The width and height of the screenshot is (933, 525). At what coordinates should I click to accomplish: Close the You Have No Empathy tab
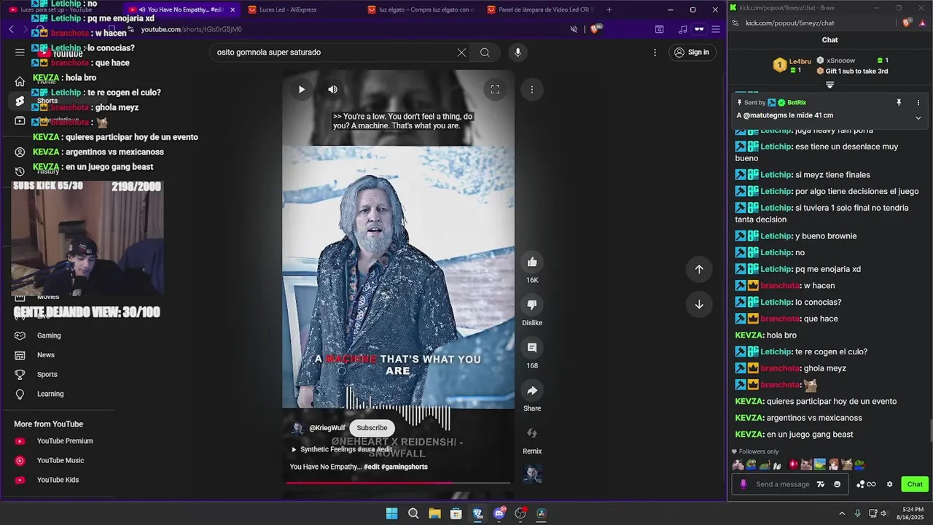click(233, 9)
